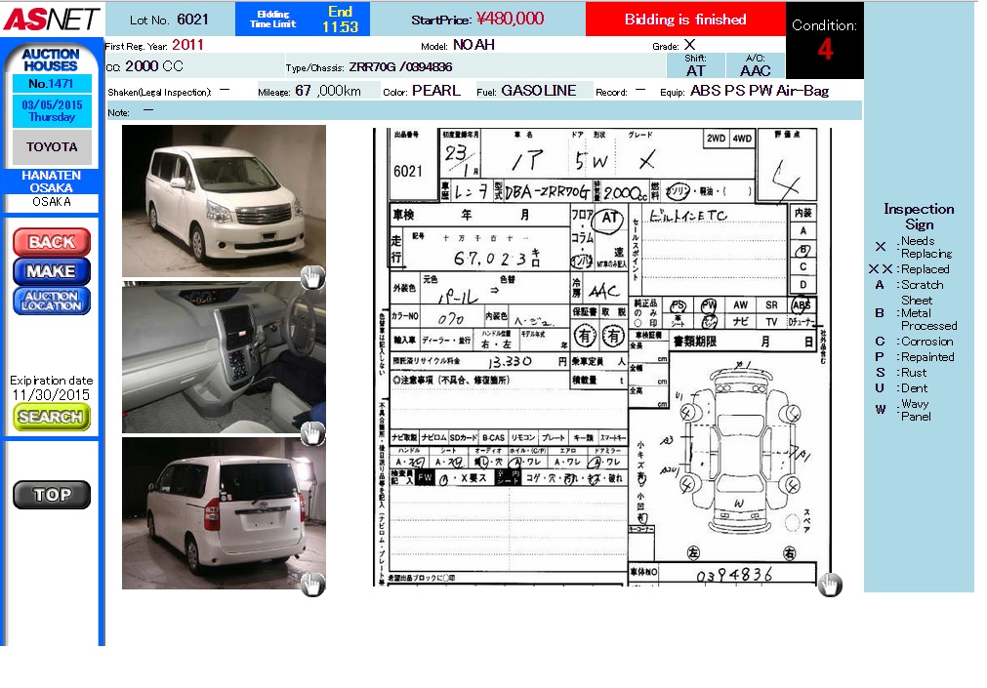Click hand zoom icon on rear photo
Screen dimensions: 987x688
pyautogui.click(x=311, y=584)
